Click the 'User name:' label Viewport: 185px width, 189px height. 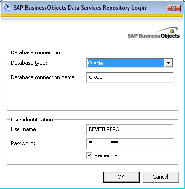point(24,129)
